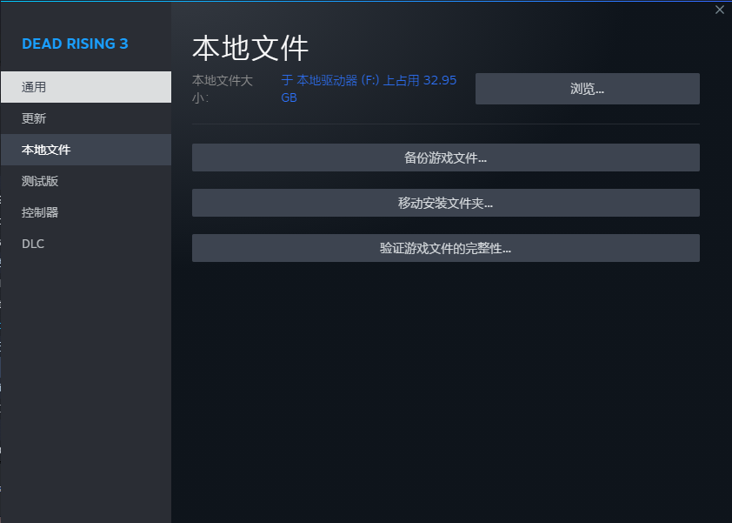Click the DEAD RISING 3 game title
The width and height of the screenshot is (732, 523).
coord(77,43)
